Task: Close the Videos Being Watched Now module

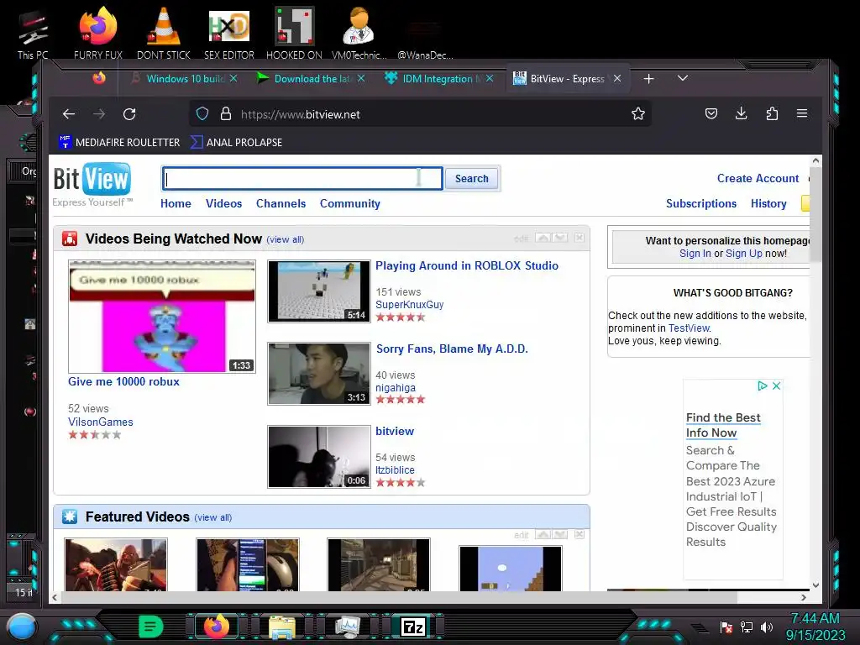Action: pyautogui.click(x=579, y=238)
